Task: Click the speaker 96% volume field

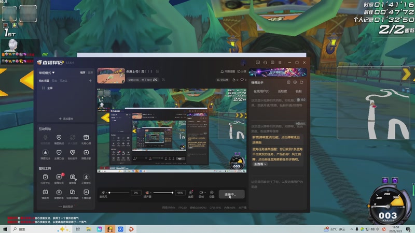Action: (180, 193)
